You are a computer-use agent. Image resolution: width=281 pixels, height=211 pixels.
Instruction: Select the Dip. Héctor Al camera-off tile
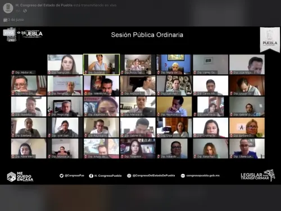(29, 64)
